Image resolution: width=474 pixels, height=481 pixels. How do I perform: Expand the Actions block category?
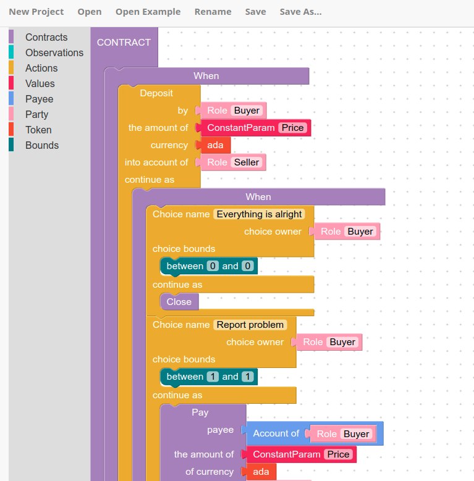[x=41, y=69]
